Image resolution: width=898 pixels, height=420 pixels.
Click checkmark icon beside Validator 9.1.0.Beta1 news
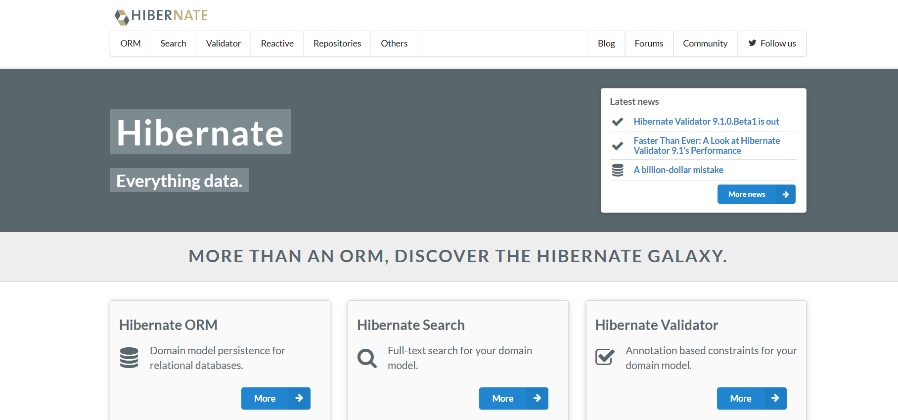point(618,122)
